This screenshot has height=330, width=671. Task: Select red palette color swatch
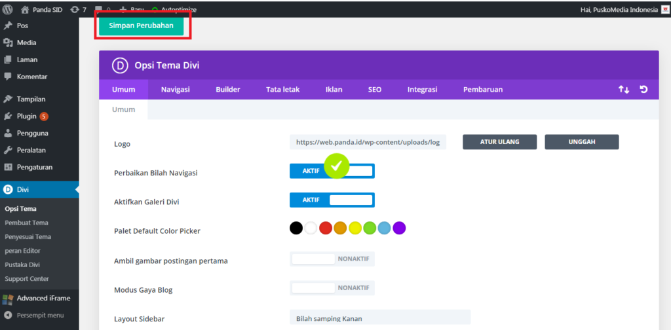(326, 228)
